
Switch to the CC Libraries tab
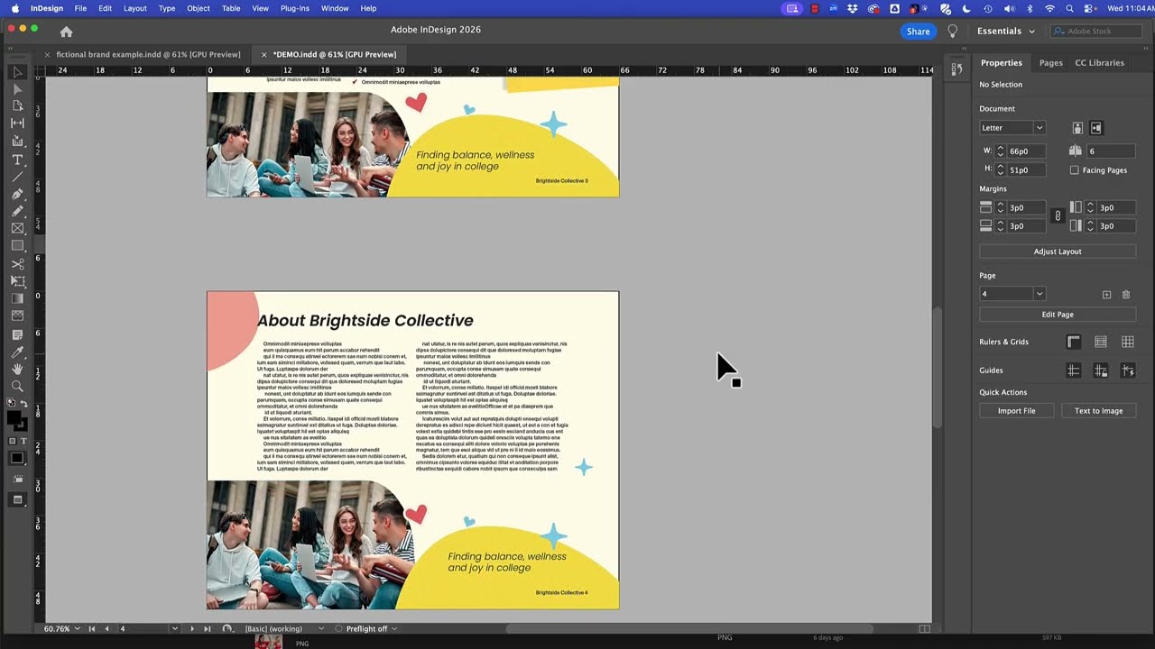pos(1099,63)
